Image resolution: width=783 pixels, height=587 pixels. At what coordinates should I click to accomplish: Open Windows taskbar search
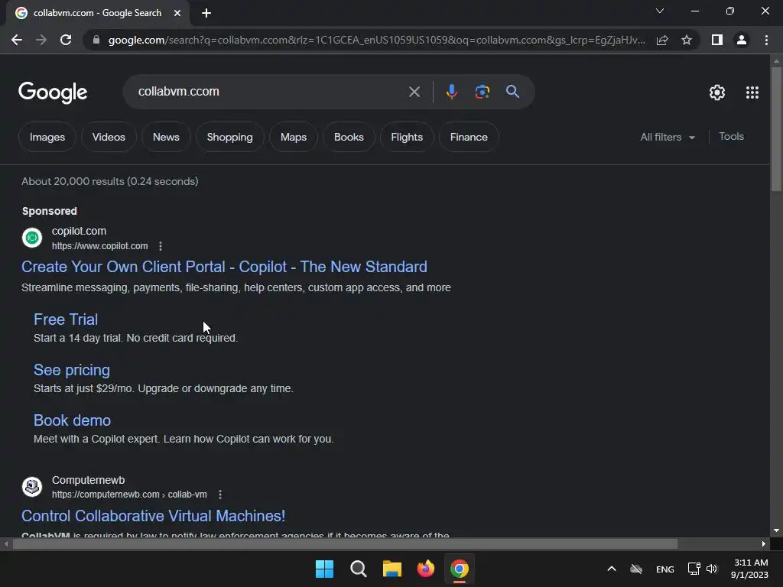pyautogui.click(x=358, y=569)
